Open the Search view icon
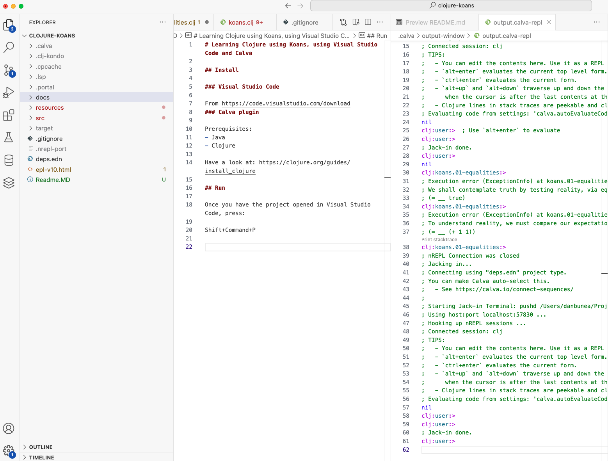The image size is (608, 461). 9,47
